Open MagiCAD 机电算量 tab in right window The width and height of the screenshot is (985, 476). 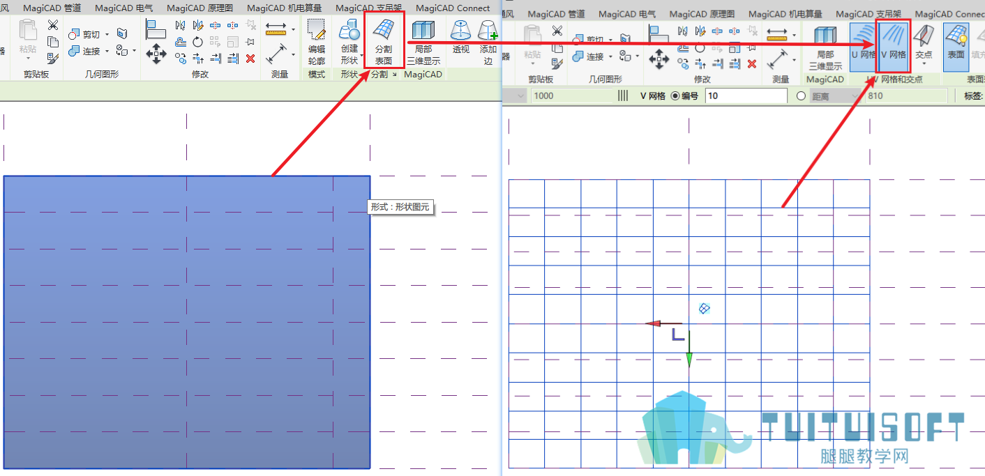click(784, 14)
